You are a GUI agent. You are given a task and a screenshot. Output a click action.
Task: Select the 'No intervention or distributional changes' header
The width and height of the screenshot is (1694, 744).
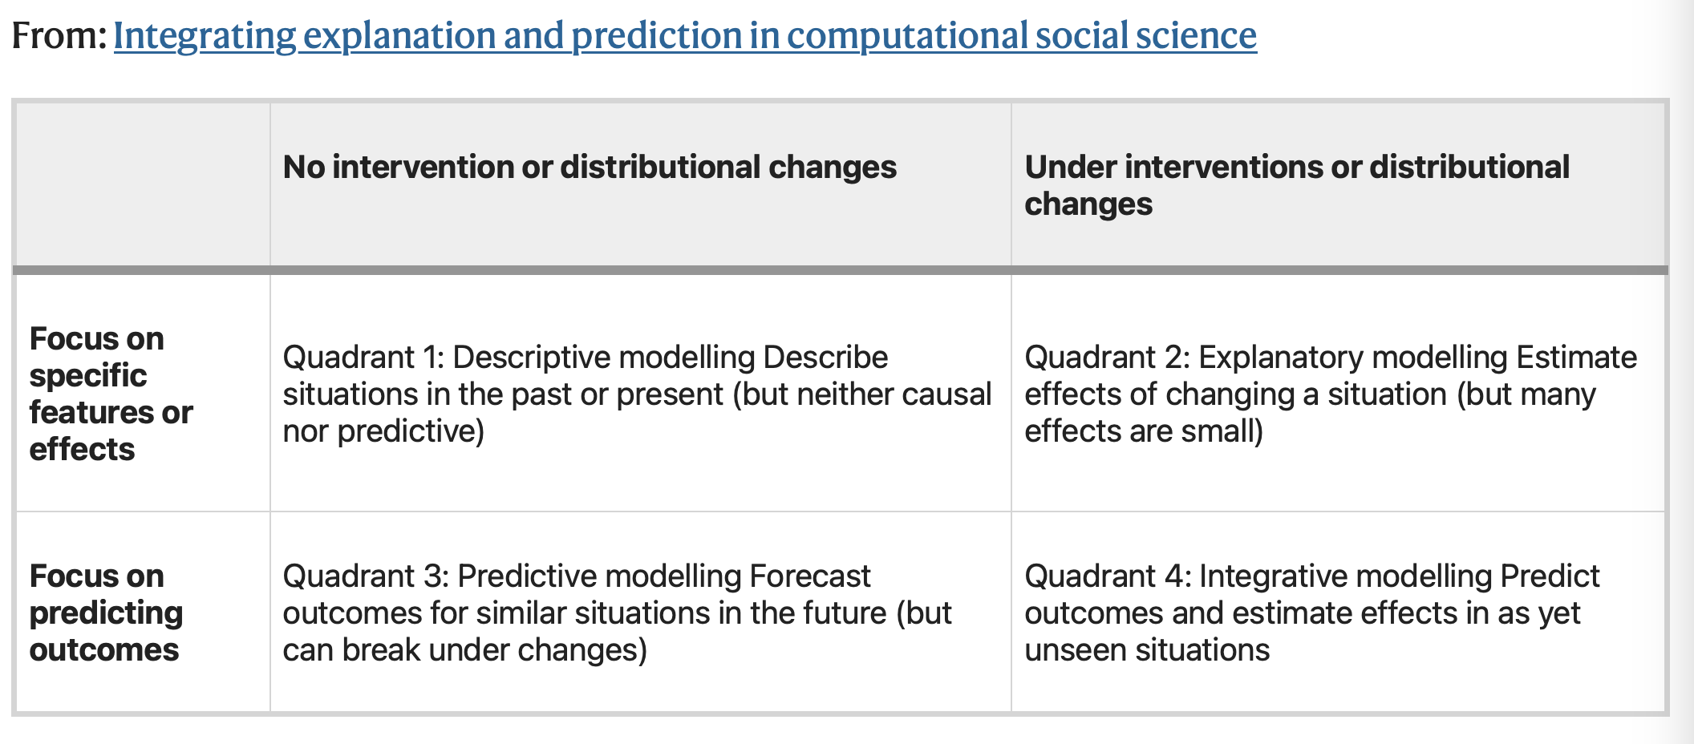(590, 167)
